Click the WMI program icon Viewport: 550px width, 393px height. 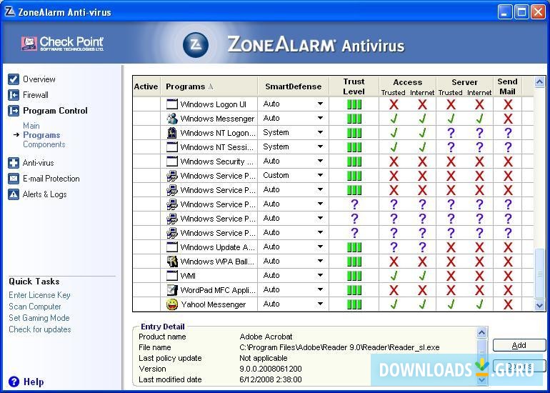pyautogui.click(x=172, y=276)
